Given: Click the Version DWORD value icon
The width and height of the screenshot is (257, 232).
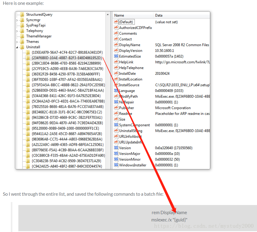Looking at the screenshot, I should (116, 148).
